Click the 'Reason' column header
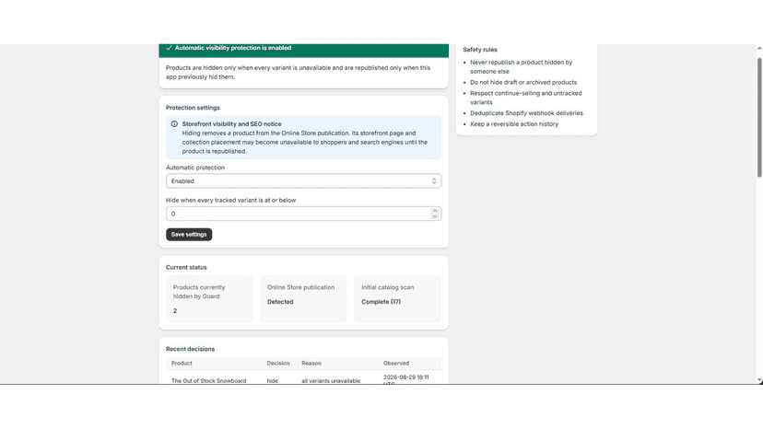The width and height of the screenshot is (763, 429). click(311, 364)
